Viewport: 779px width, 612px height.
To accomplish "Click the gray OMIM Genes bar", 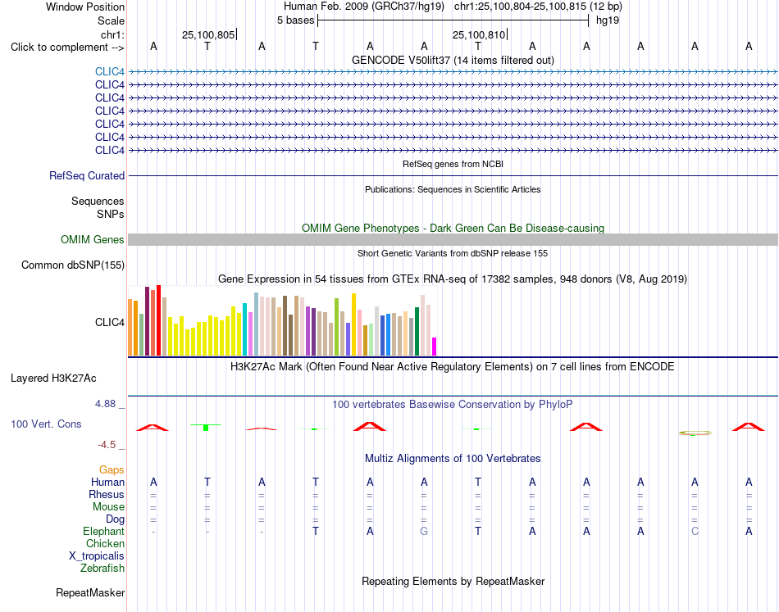I will [x=453, y=240].
